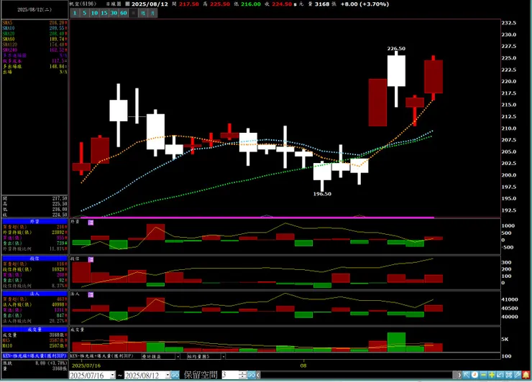Click the 投信 blue panel header
Image resolution: width=532 pixels, height=382 pixels.
click(35, 258)
